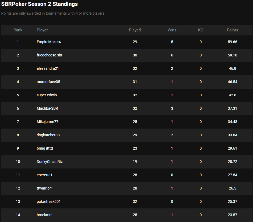Image resolution: width=253 pixels, height=222 pixels.
Task: Sort standings by Points header
Action: [x=232, y=30]
